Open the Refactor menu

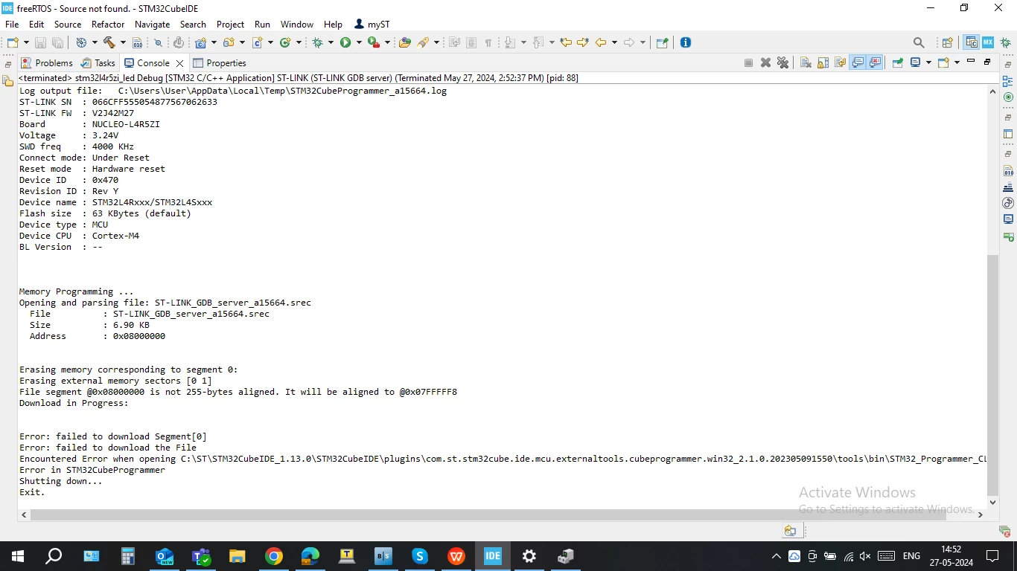(x=108, y=25)
